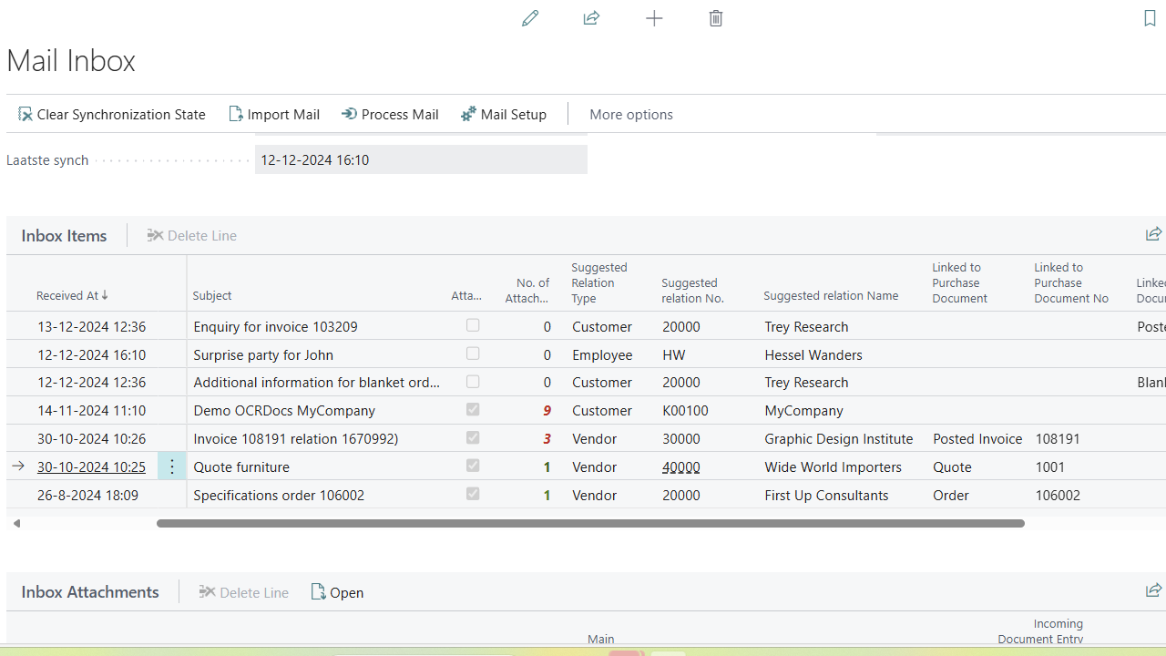Click Delete Line in Inbox Attachments
Image resolution: width=1166 pixels, height=656 pixels.
click(244, 592)
